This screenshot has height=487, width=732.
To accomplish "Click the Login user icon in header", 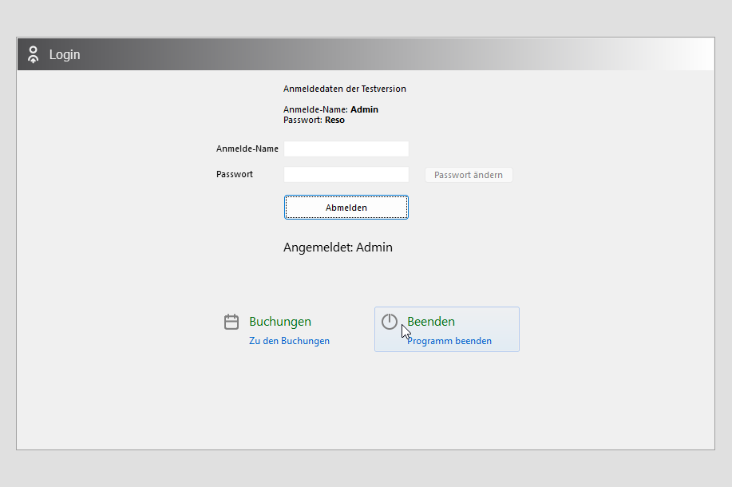I will click(x=33, y=54).
